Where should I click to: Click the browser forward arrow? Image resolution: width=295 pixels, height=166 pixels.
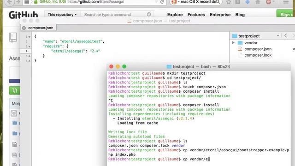coord(18,2)
